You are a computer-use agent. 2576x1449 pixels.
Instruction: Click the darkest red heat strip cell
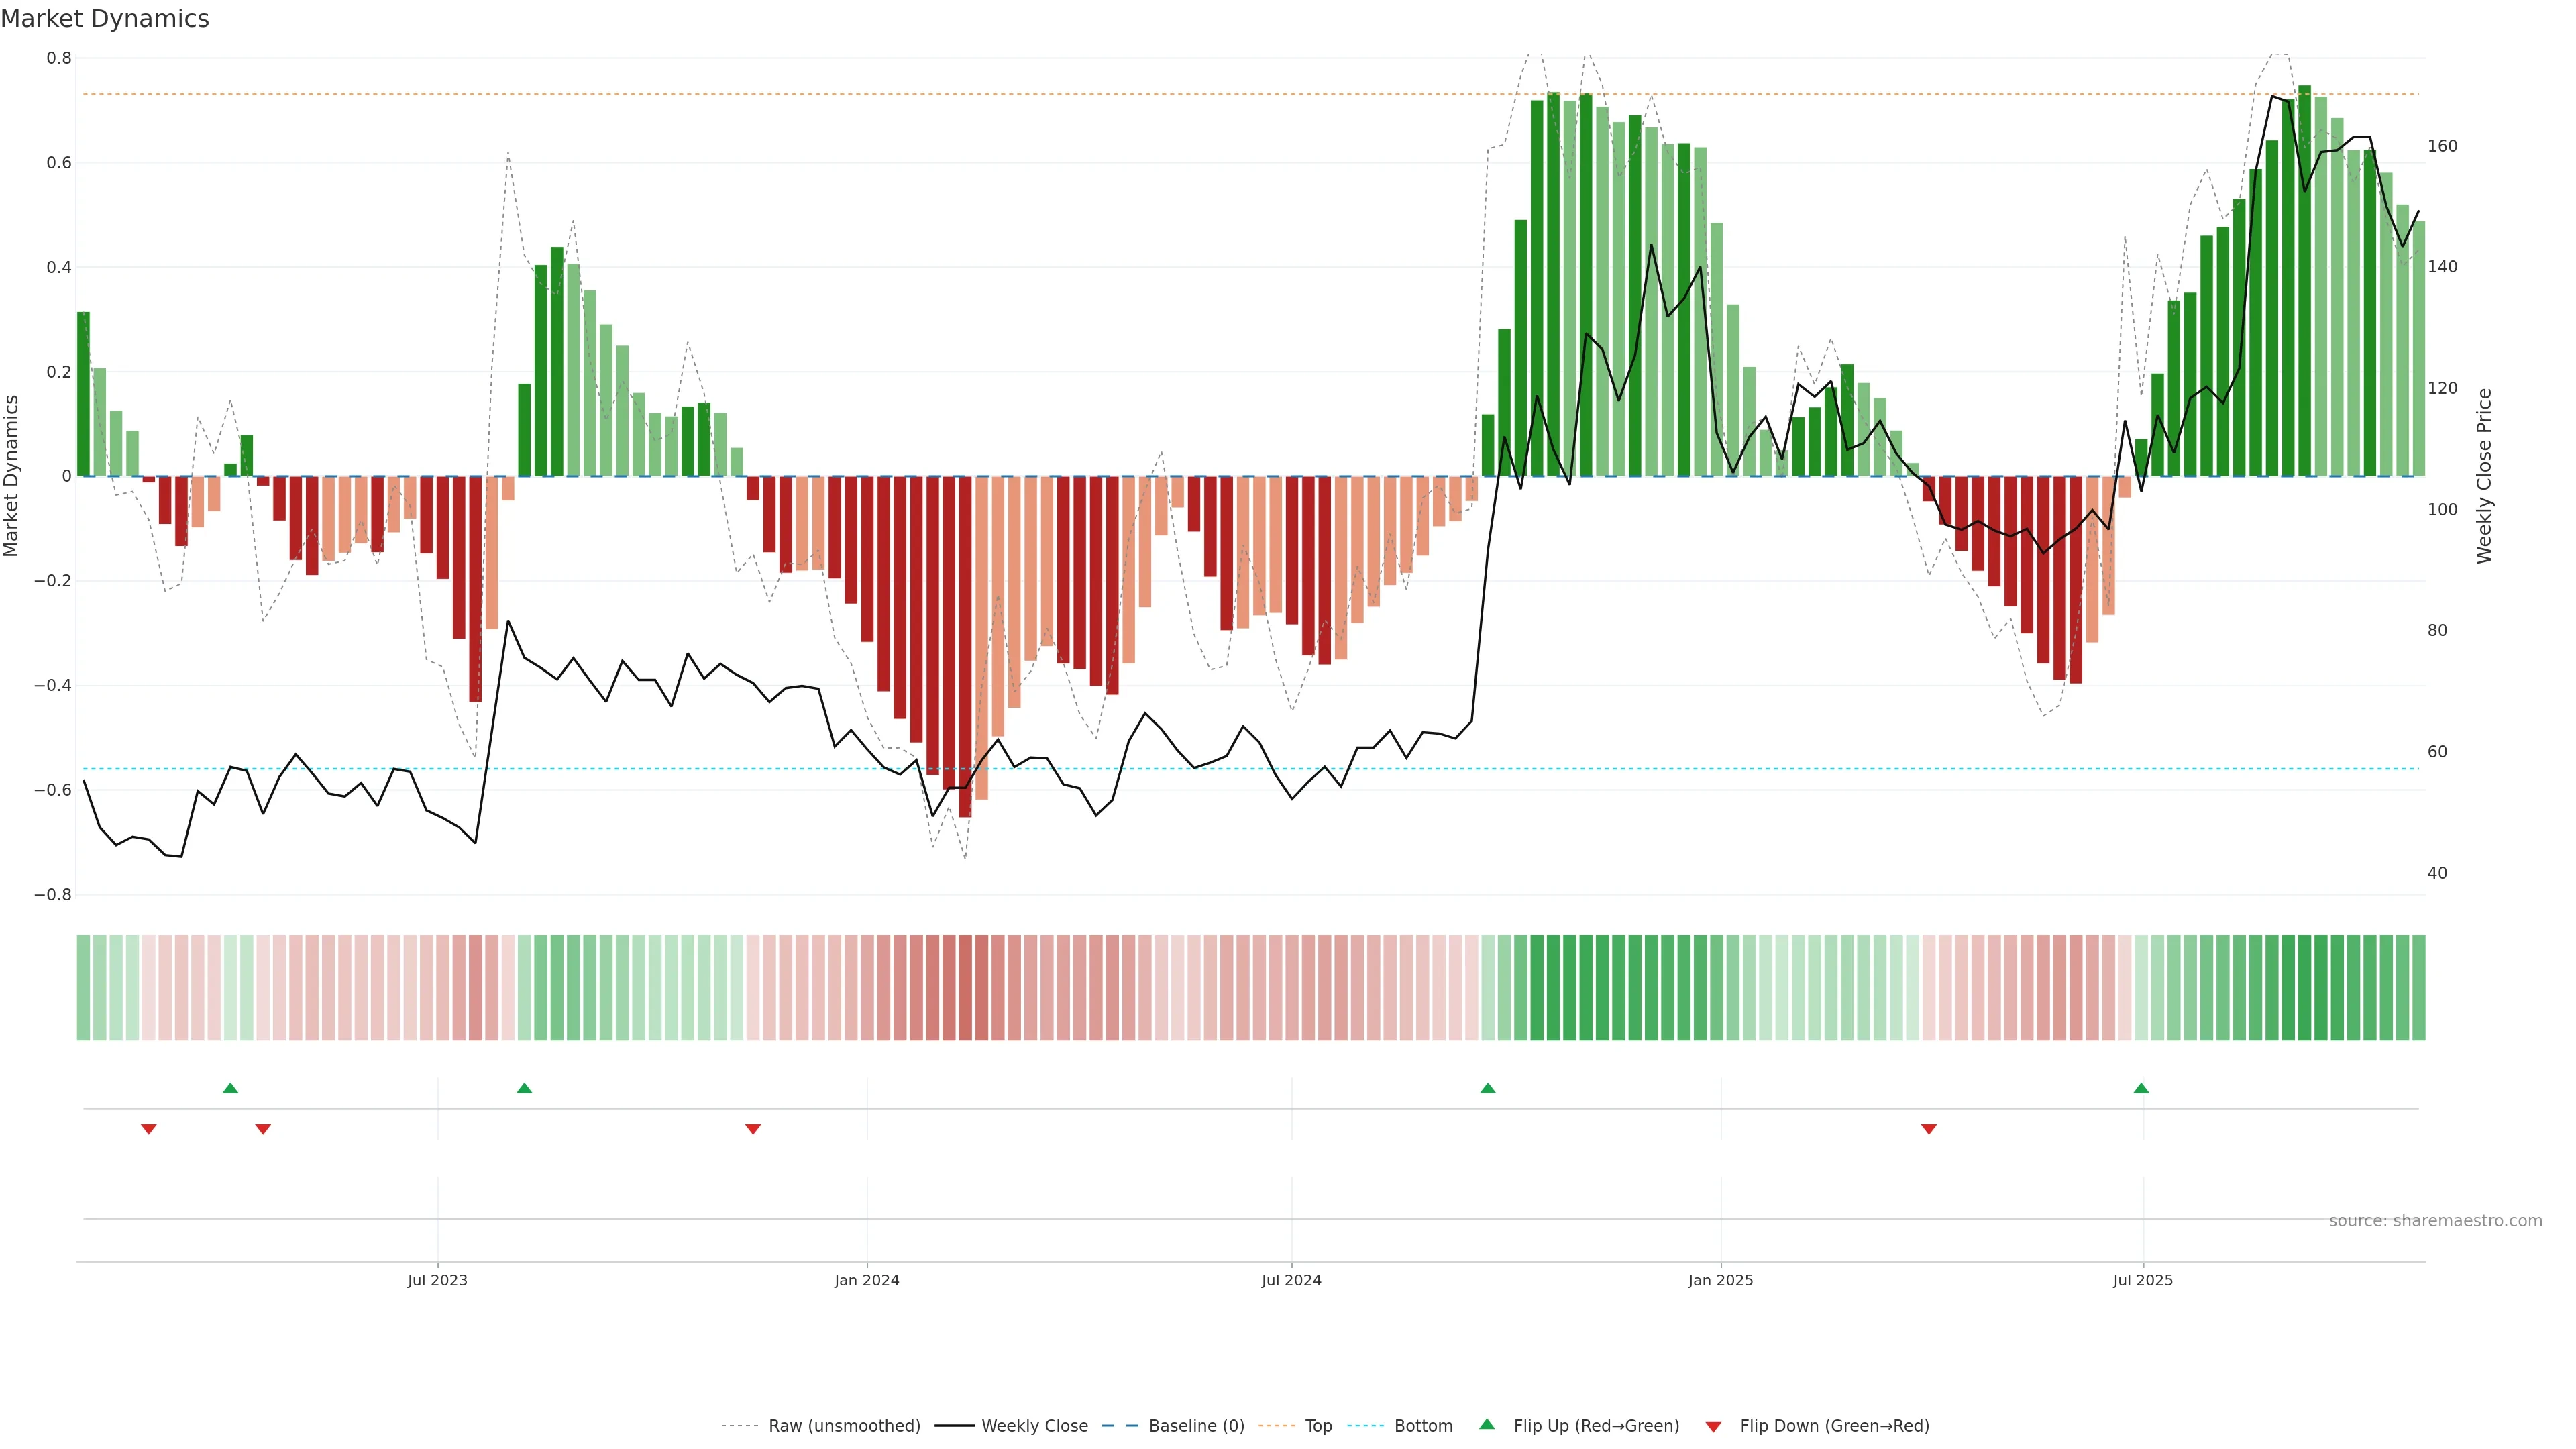pyautogui.click(x=965, y=987)
